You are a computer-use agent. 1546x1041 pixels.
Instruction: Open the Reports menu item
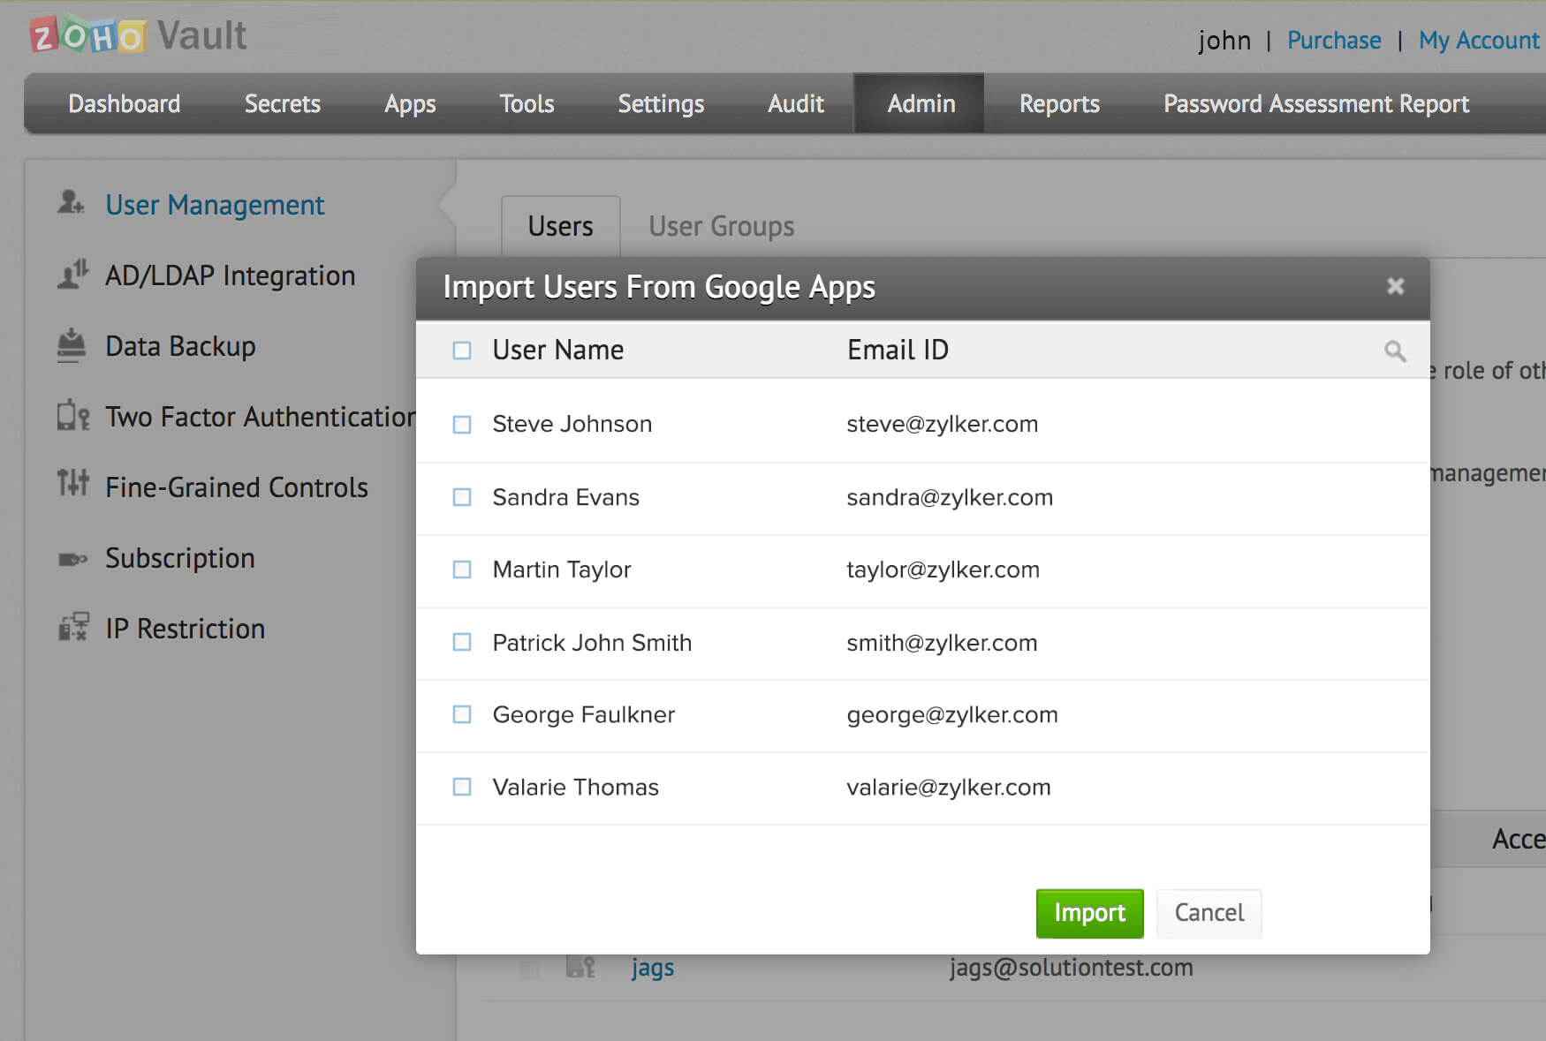coord(1059,104)
